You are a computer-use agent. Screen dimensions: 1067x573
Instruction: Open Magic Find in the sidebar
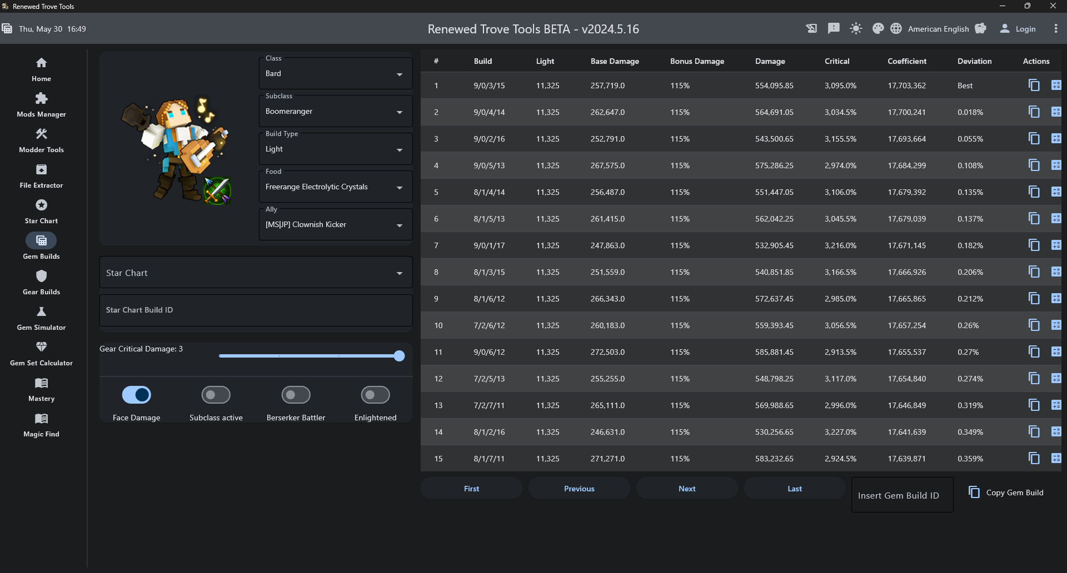(41, 419)
